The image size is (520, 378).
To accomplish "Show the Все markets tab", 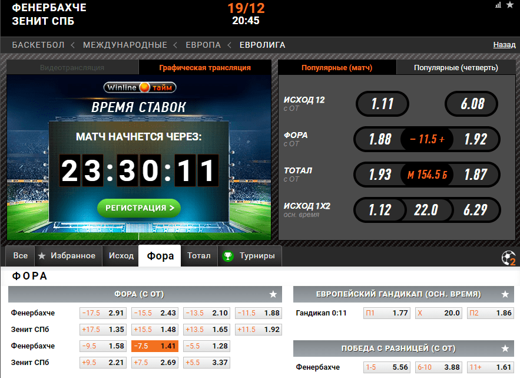I will 20,256.
